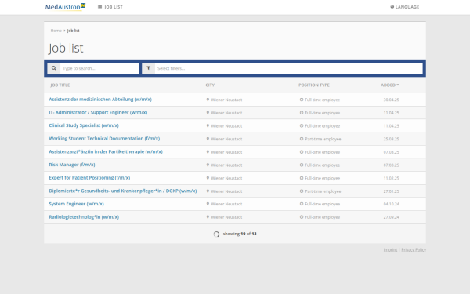Click the magnifier search icon
The width and height of the screenshot is (470, 294).
(x=53, y=68)
